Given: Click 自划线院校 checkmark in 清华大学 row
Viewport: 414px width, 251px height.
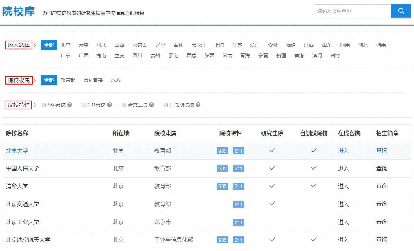Looking at the screenshot, I should point(314,186).
